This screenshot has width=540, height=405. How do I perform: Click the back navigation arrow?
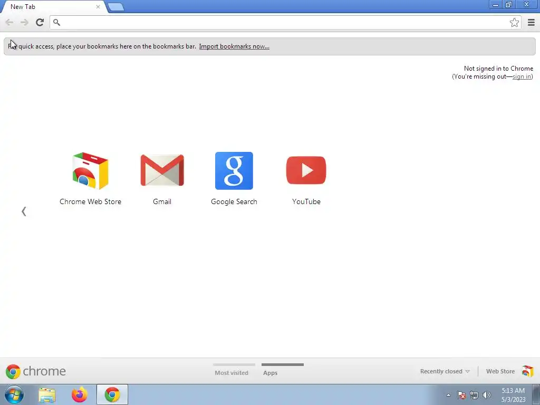click(x=9, y=22)
